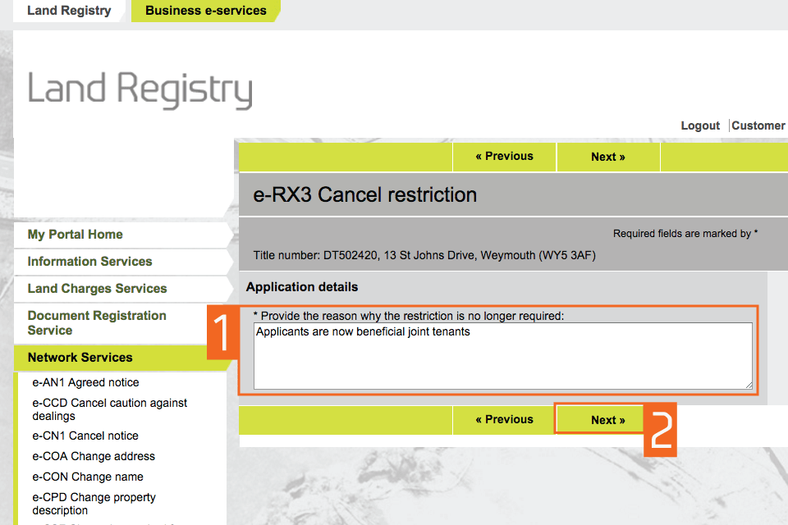The width and height of the screenshot is (788, 525).
Task: Click the bottom Previous button
Action: point(504,420)
